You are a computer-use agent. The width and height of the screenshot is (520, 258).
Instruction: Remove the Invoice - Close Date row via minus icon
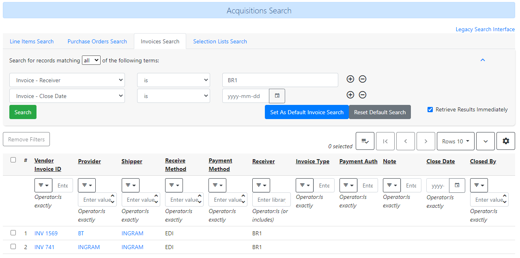click(x=362, y=95)
